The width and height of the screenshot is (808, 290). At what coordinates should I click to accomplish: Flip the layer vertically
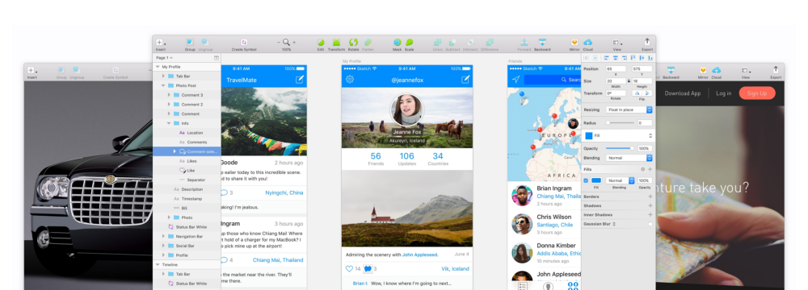click(x=647, y=93)
